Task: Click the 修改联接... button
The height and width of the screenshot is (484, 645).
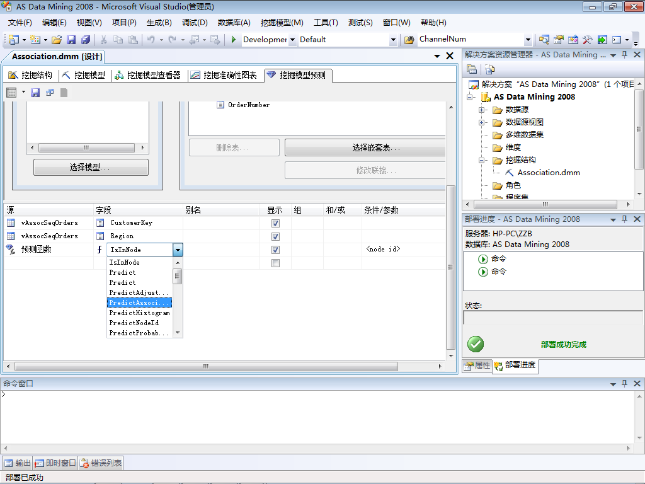Action: [x=365, y=170]
